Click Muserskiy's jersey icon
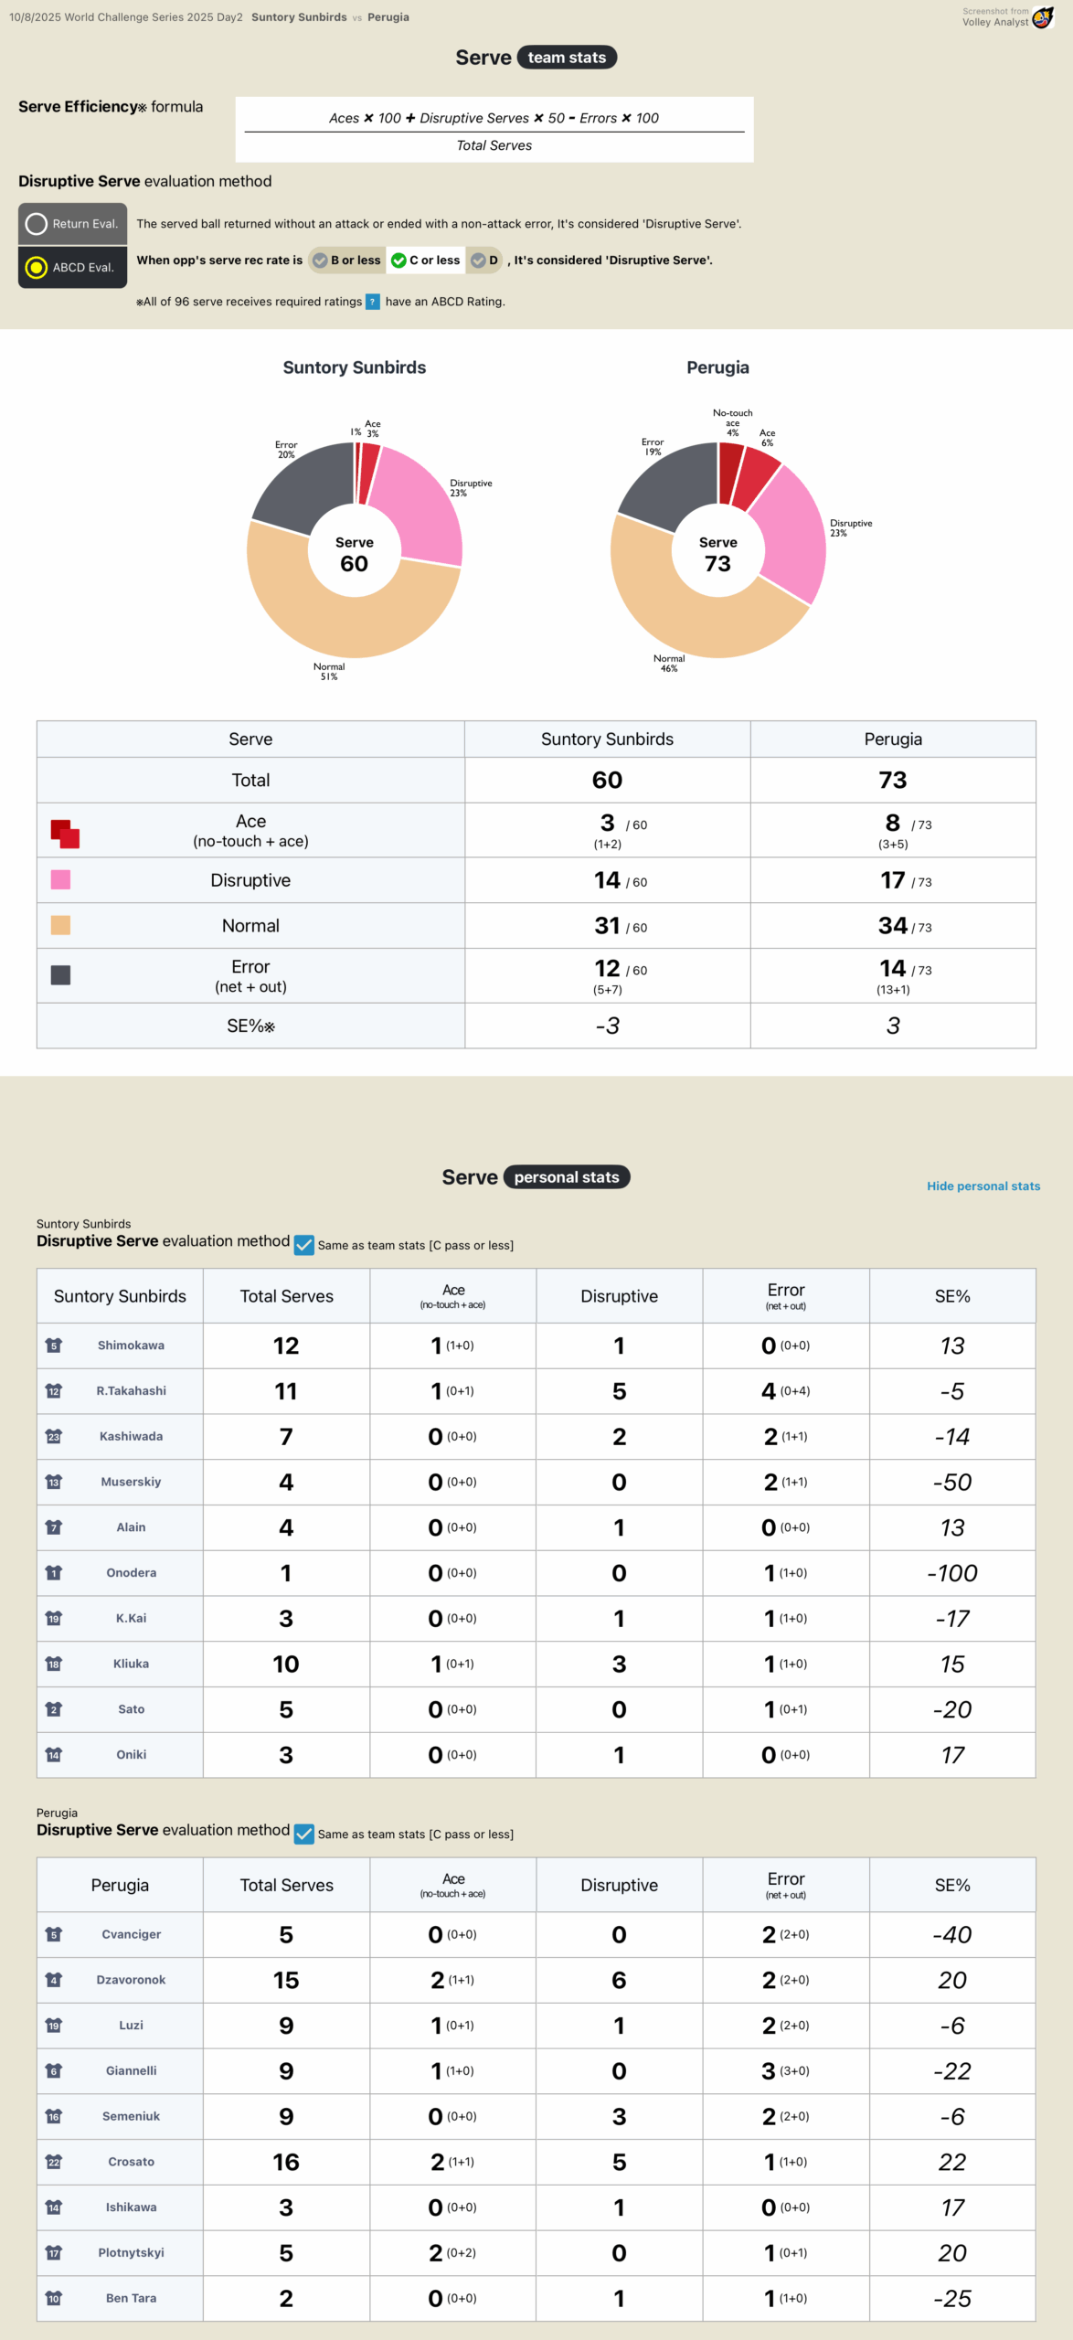This screenshot has height=2340, width=1073. pos(54,1482)
